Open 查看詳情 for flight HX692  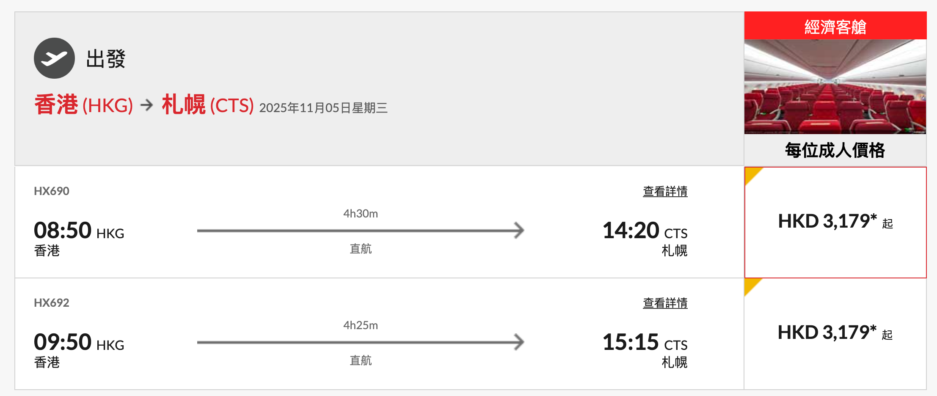point(665,303)
